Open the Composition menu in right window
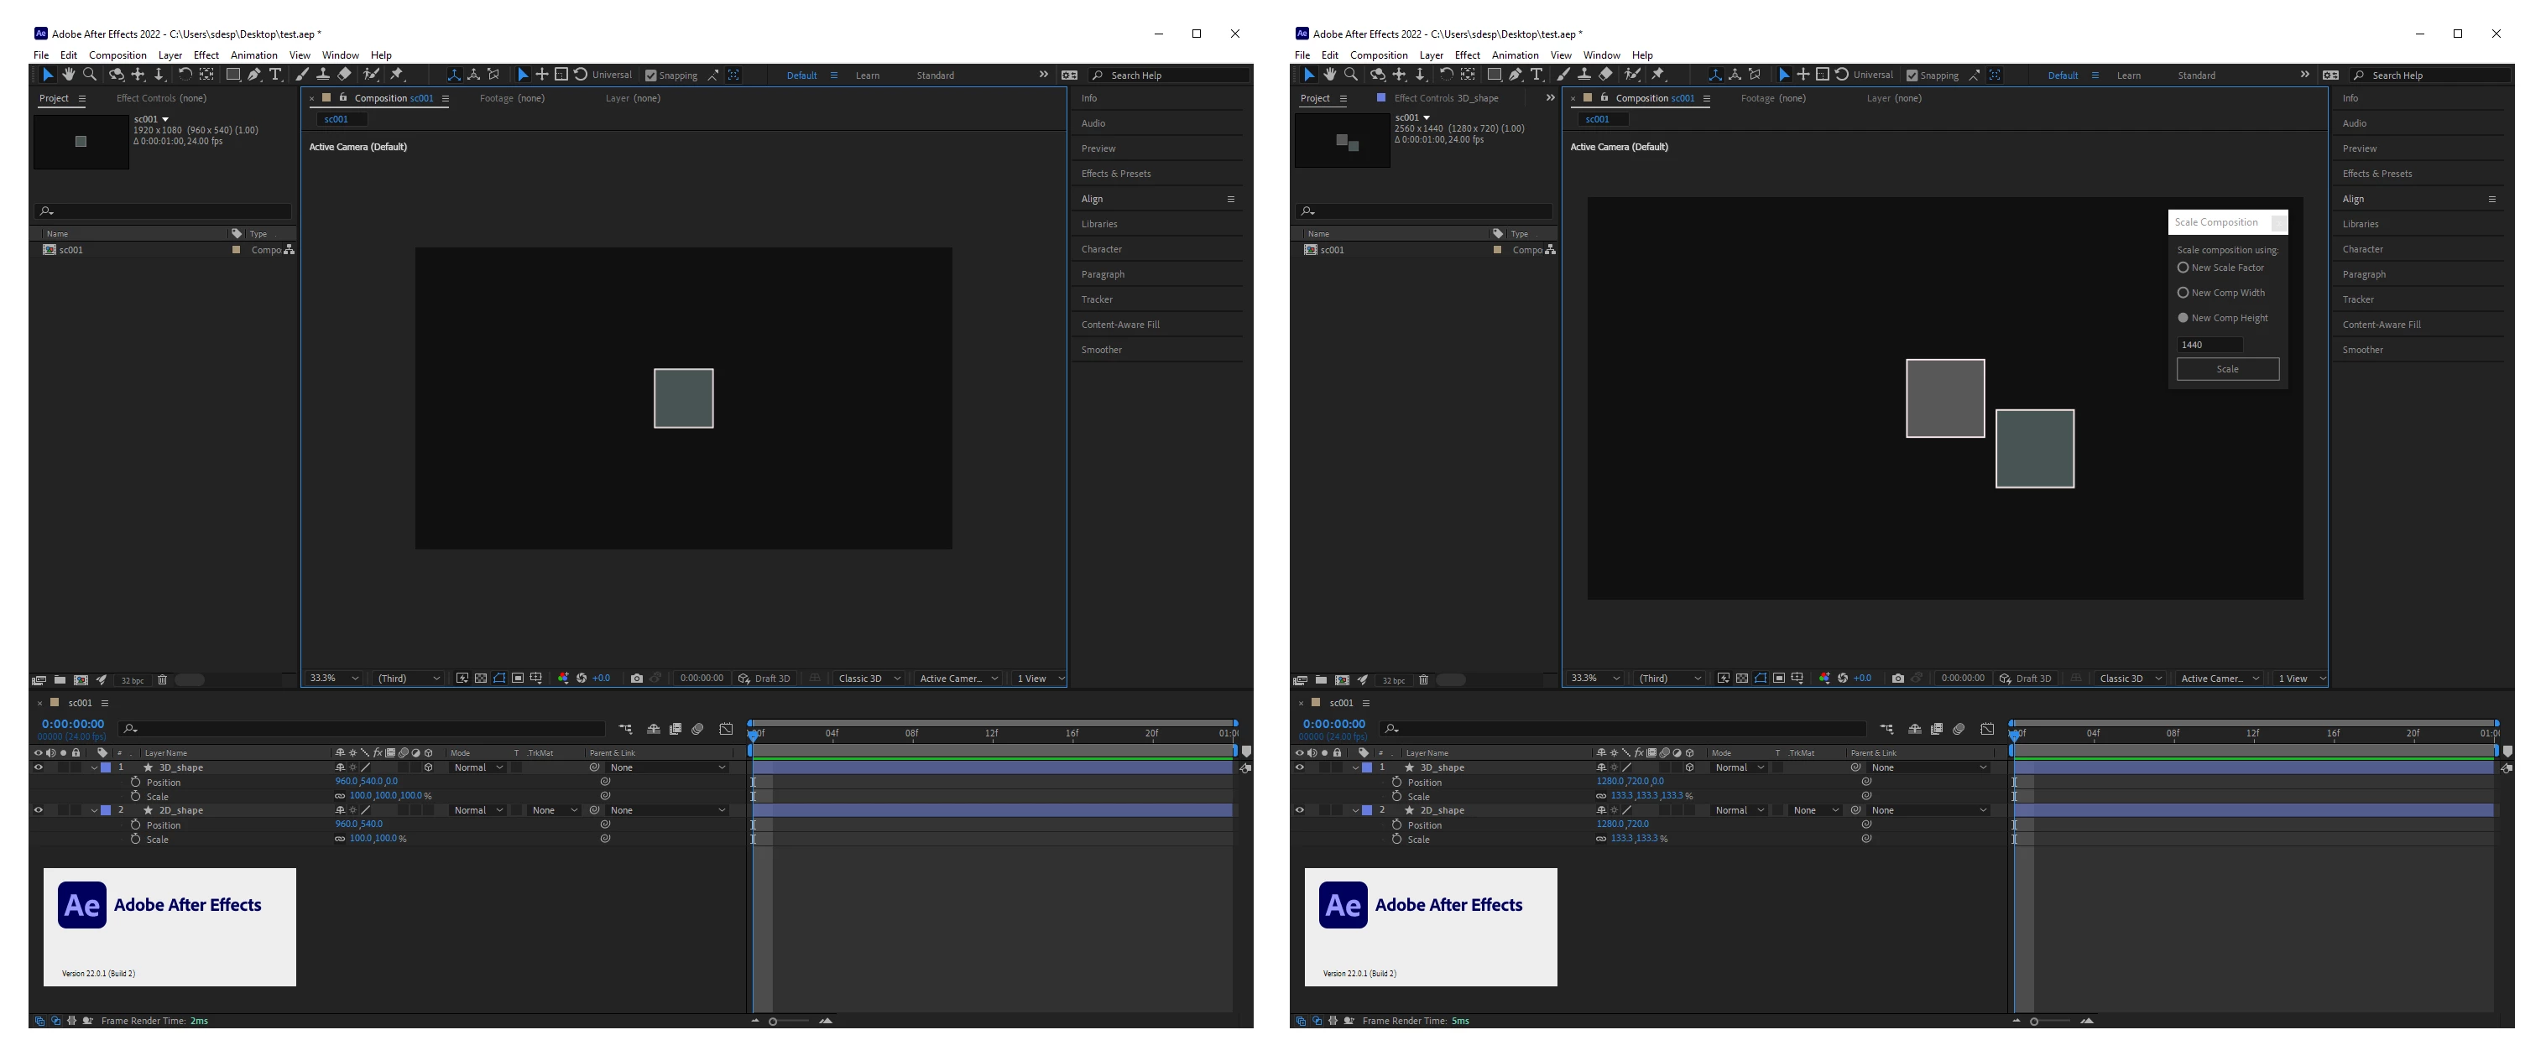2546x1061 pixels. (1378, 55)
